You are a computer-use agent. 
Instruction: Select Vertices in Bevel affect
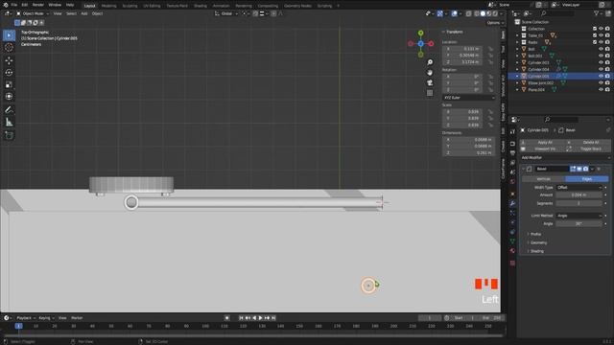tap(544, 179)
